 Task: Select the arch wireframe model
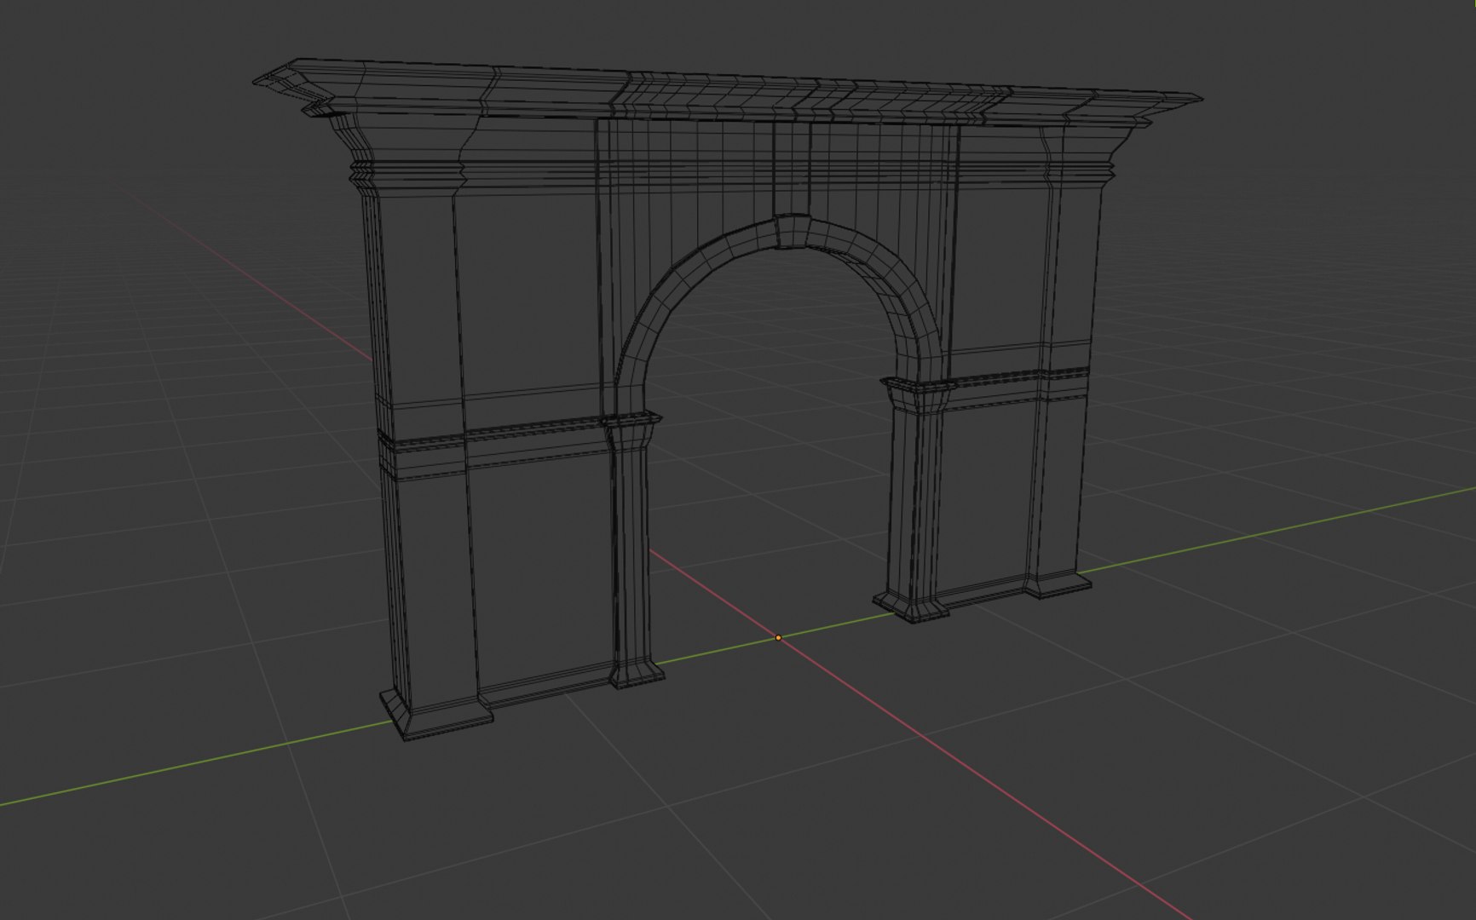click(x=727, y=400)
